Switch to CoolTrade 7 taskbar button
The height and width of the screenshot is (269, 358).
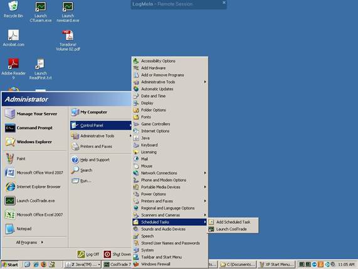tap(117, 265)
